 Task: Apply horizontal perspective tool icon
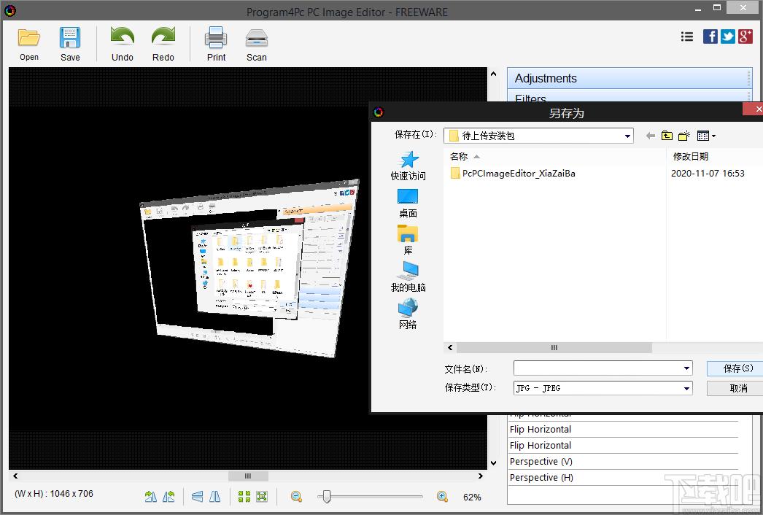[197, 497]
